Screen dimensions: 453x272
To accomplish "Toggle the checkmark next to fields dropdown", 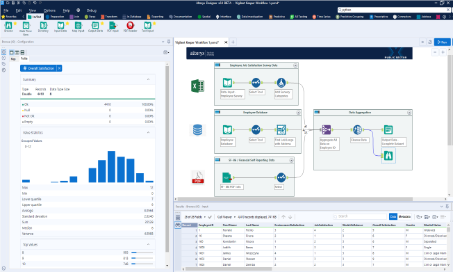I will pyautogui.click(x=210, y=217).
